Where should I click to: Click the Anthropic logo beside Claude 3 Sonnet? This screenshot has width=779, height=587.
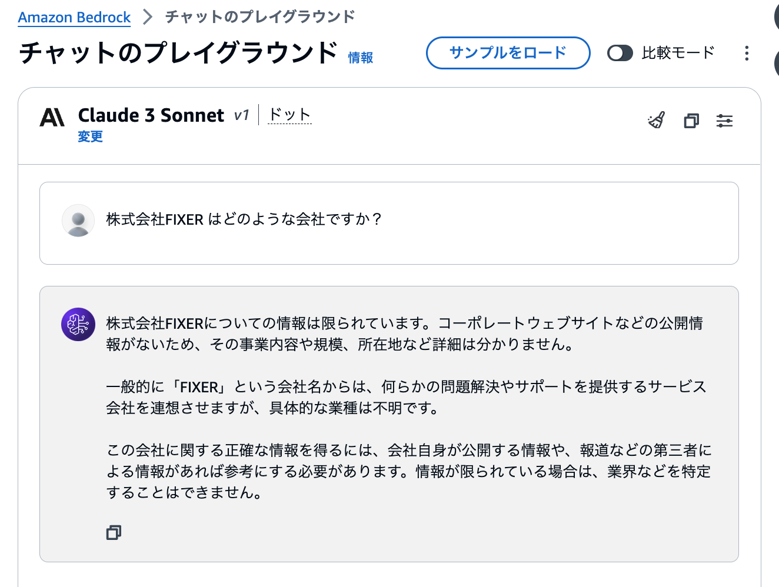[52, 118]
